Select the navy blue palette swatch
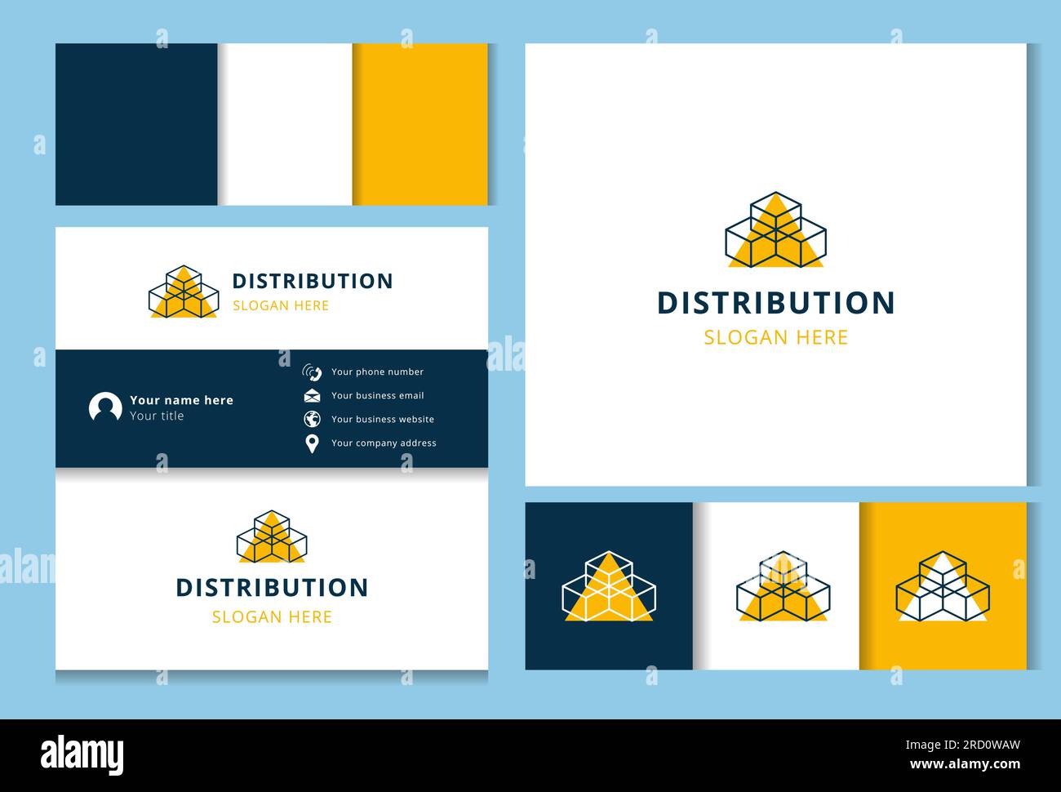This screenshot has height=792, width=1061. pyautogui.click(x=136, y=124)
